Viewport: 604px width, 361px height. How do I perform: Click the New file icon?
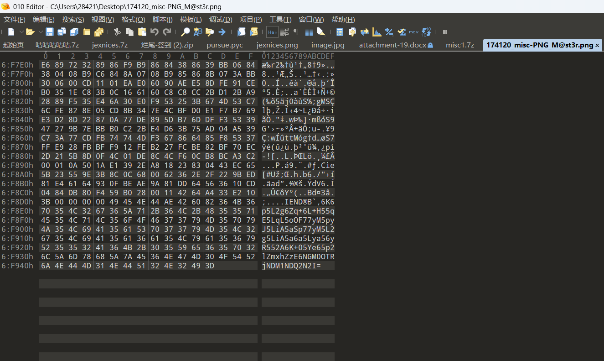click(x=11, y=32)
